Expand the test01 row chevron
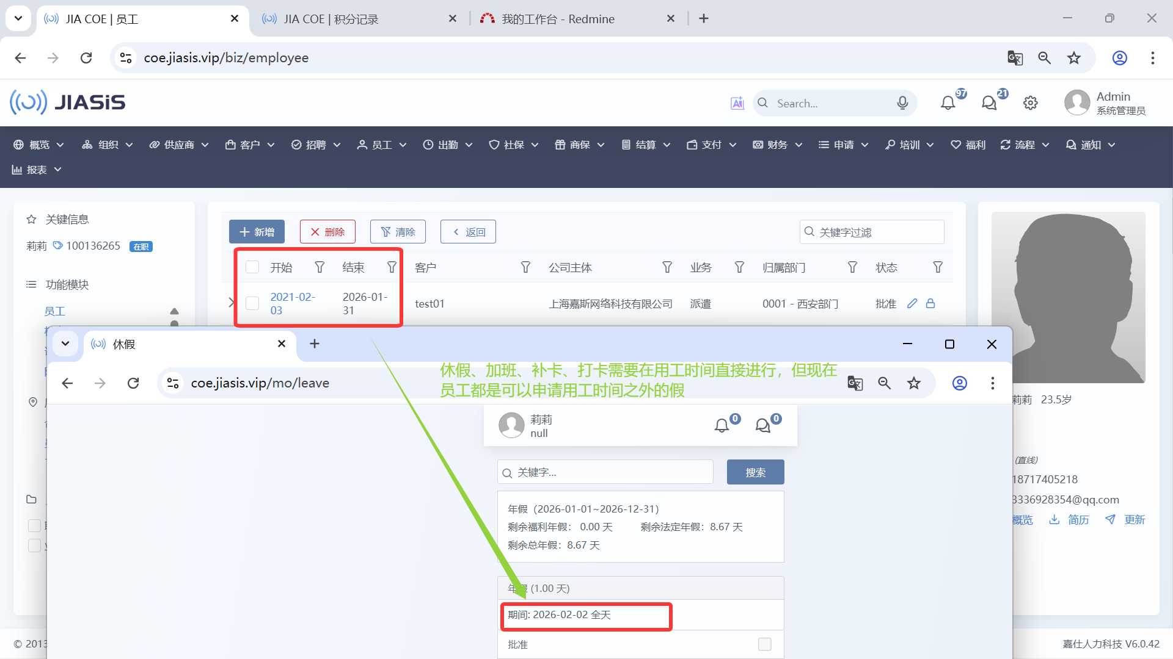 point(231,302)
